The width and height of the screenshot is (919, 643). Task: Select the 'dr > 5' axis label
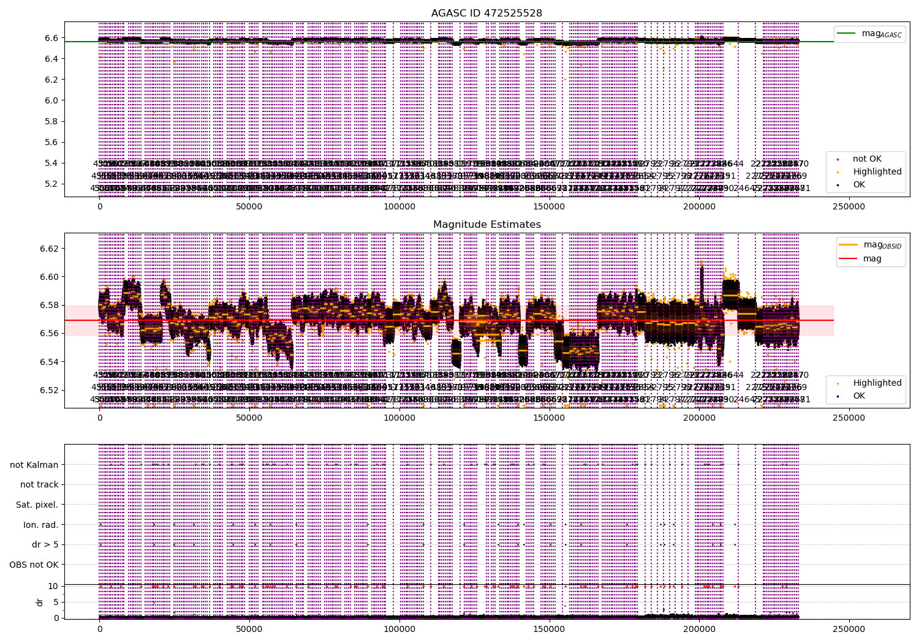45,545
